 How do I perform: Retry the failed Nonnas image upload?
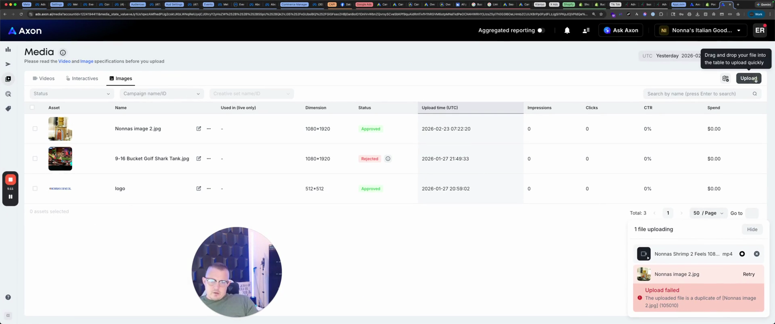click(x=748, y=274)
